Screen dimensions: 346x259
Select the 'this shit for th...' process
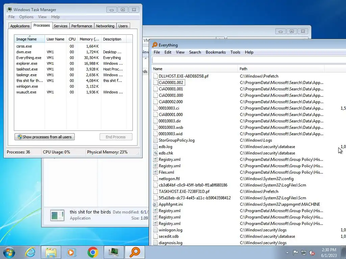click(x=73, y=81)
